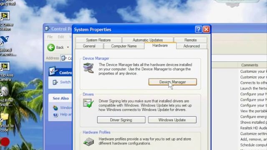Click the Driver Signing checkmark icon
The image size is (267, 150).
88,103
